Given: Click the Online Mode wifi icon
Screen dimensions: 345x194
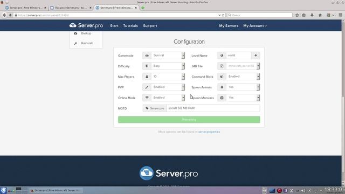Looking at the screenshot, I should pos(147,98).
